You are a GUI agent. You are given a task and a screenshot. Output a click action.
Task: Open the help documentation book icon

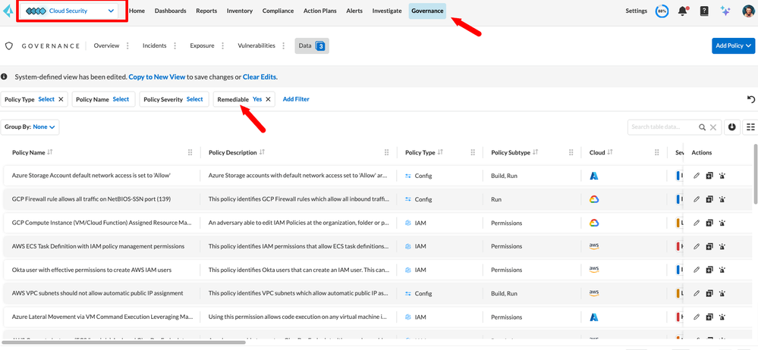coord(704,11)
